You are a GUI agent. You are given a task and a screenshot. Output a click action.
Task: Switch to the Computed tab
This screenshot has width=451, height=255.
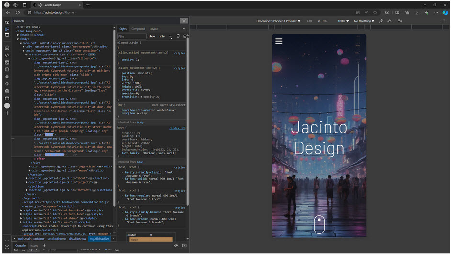pyautogui.click(x=138, y=29)
